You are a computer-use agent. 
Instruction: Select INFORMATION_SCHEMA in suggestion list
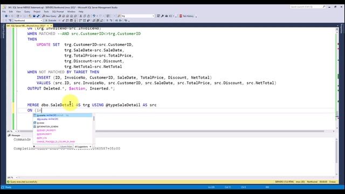coord(63,127)
